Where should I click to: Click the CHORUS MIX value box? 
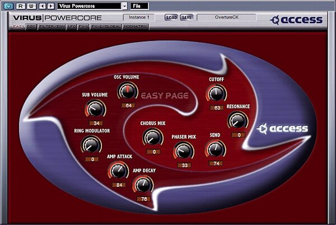coord(153,152)
